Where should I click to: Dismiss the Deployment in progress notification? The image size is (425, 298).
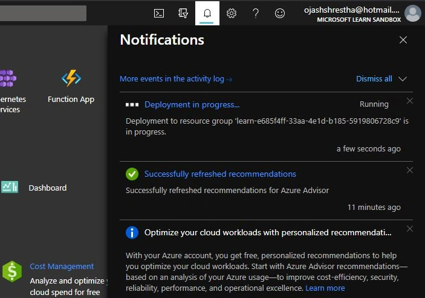coord(410,101)
